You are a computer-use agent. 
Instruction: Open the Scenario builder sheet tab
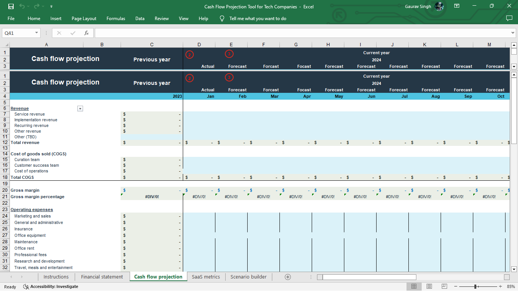[x=248, y=277]
